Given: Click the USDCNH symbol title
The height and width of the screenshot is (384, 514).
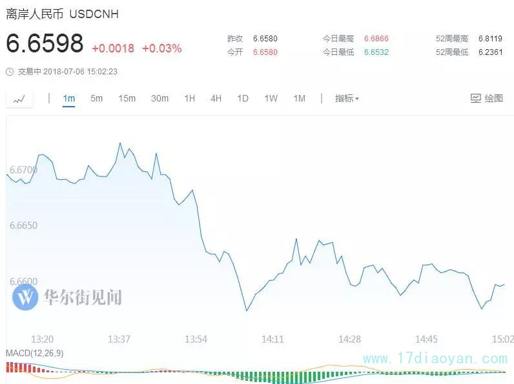Looking at the screenshot, I should 94,14.
